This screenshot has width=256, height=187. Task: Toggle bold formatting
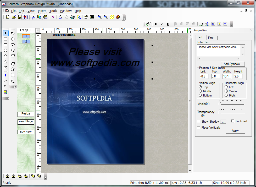click(156, 24)
